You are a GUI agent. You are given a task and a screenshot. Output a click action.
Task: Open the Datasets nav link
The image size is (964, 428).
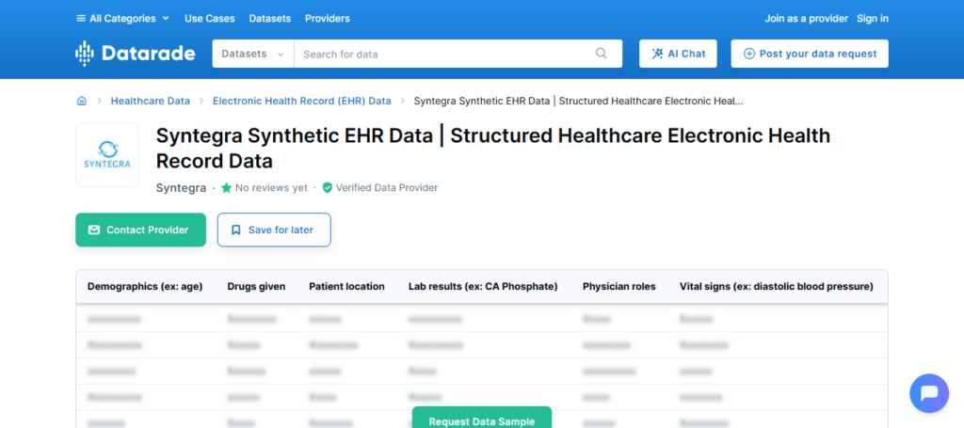(270, 19)
